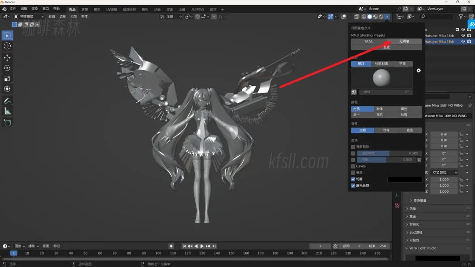Enable the 背面剔除 checkbox
The height and width of the screenshot is (267, 475).
coord(353,147)
